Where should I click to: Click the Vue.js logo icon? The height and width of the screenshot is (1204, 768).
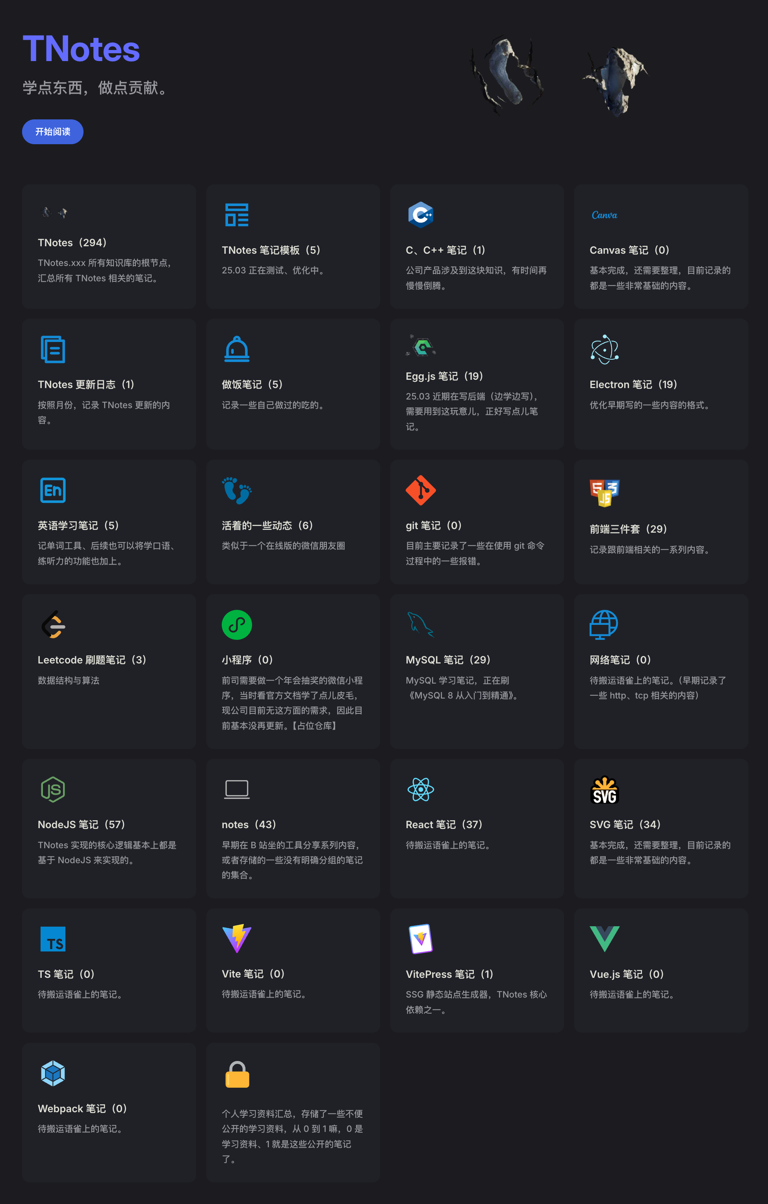[604, 938]
